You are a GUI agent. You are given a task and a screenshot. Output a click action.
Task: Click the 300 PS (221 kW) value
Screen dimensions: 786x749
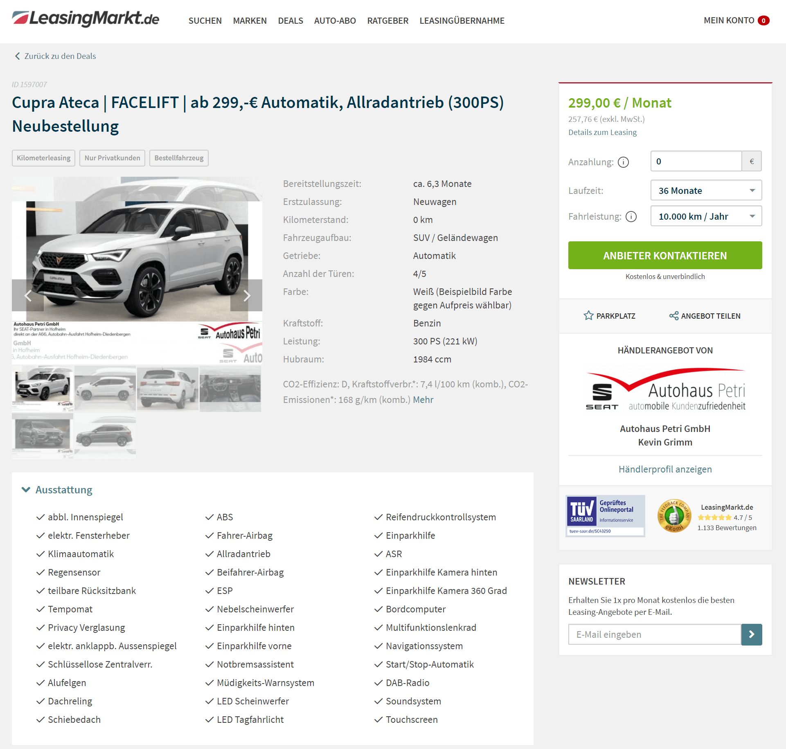[x=445, y=341]
